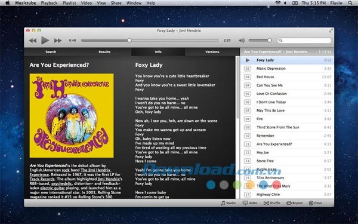The width and height of the screenshot is (358, 224).
Task: Select the Fire track
Action: 287,119
